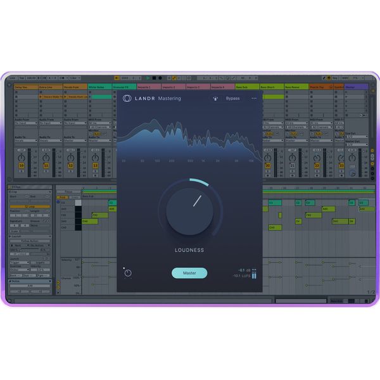Open the Audio To dropdown on the Delay Vox track

pyautogui.click(x=26, y=141)
